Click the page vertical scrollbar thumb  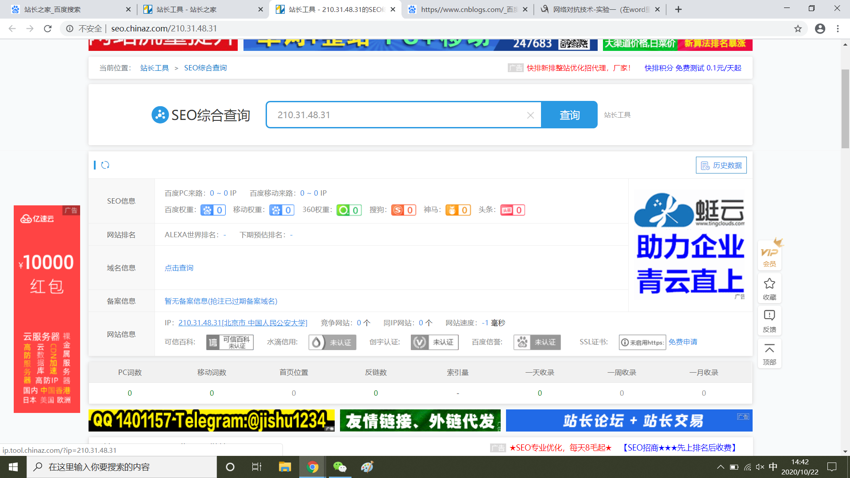coord(845,108)
